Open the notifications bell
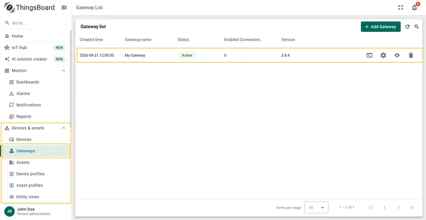The height and width of the screenshot is (220, 426). [x=414, y=7]
